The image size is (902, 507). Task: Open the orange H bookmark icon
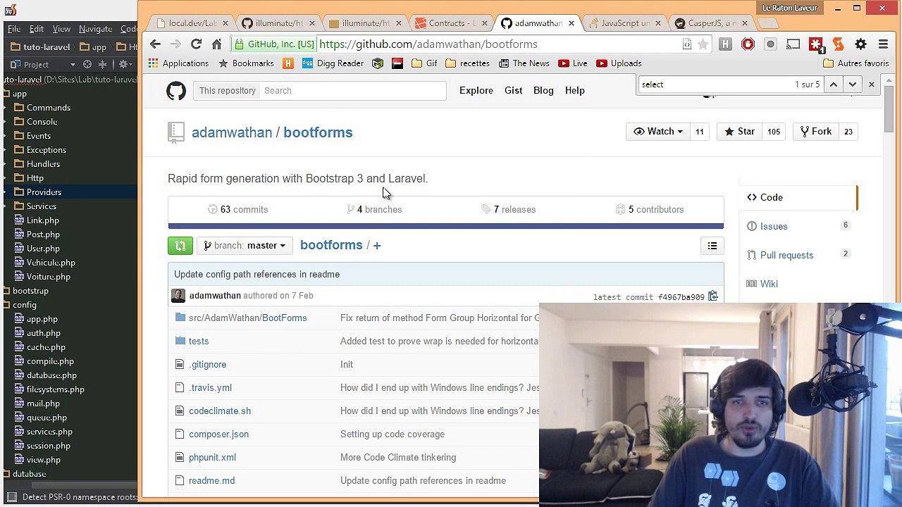tap(288, 63)
